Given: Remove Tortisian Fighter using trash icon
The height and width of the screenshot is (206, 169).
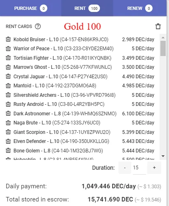Looking at the screenshot, I should (x=8, y=58).
